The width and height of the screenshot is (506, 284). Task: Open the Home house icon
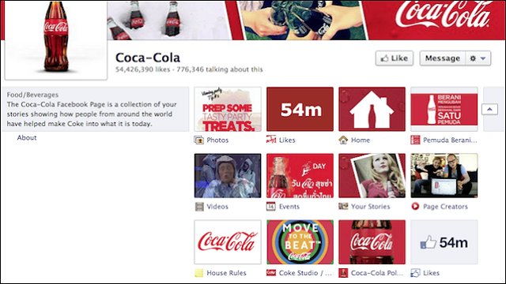pos(343,140)
